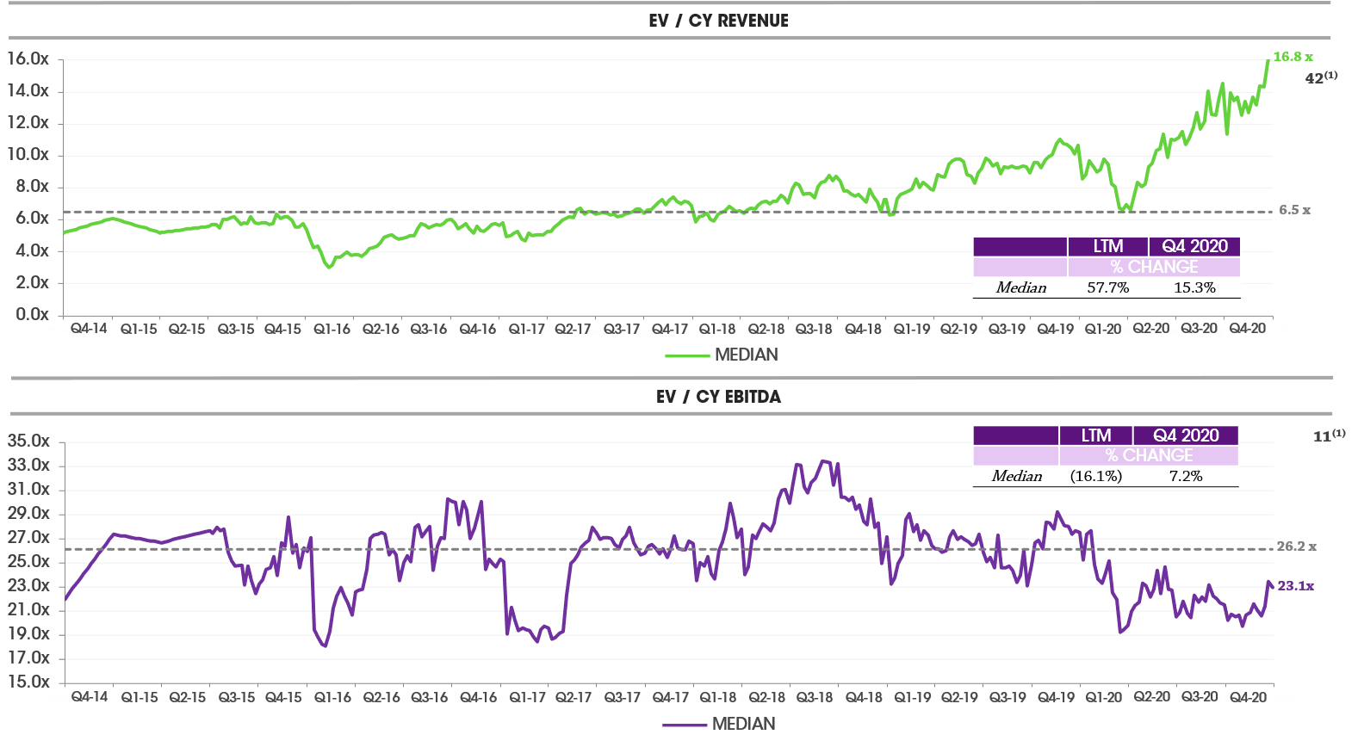Click Q2-20 on the EBITDA chart x-axis

click(x=1151, y=697)
